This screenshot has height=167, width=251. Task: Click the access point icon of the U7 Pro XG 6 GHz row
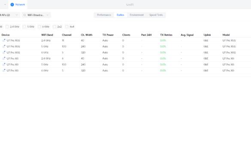tap(4, 71)
